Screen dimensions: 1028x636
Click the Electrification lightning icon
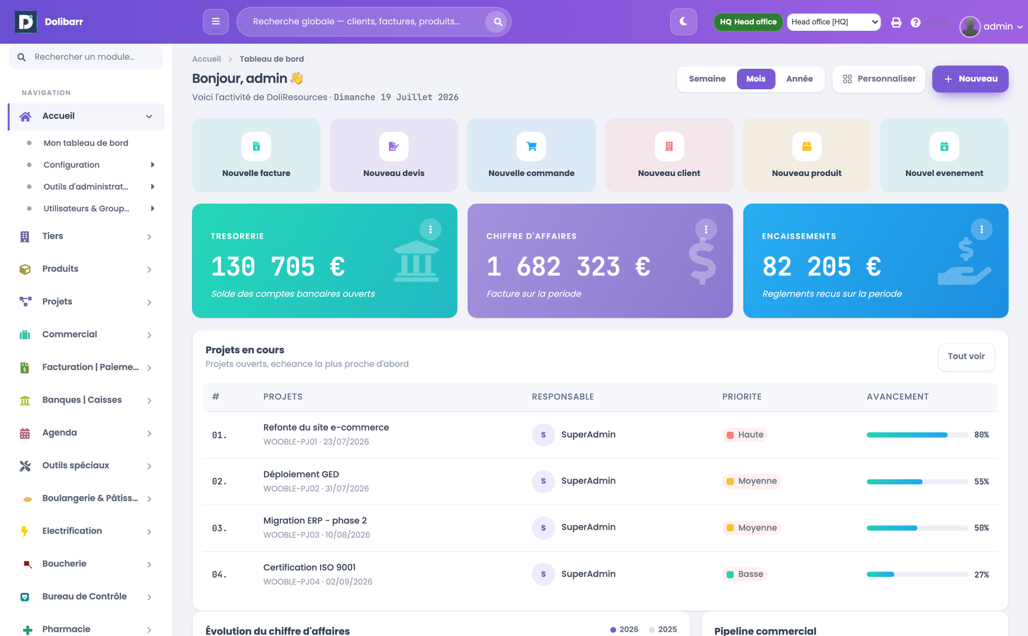pos(25,531)
